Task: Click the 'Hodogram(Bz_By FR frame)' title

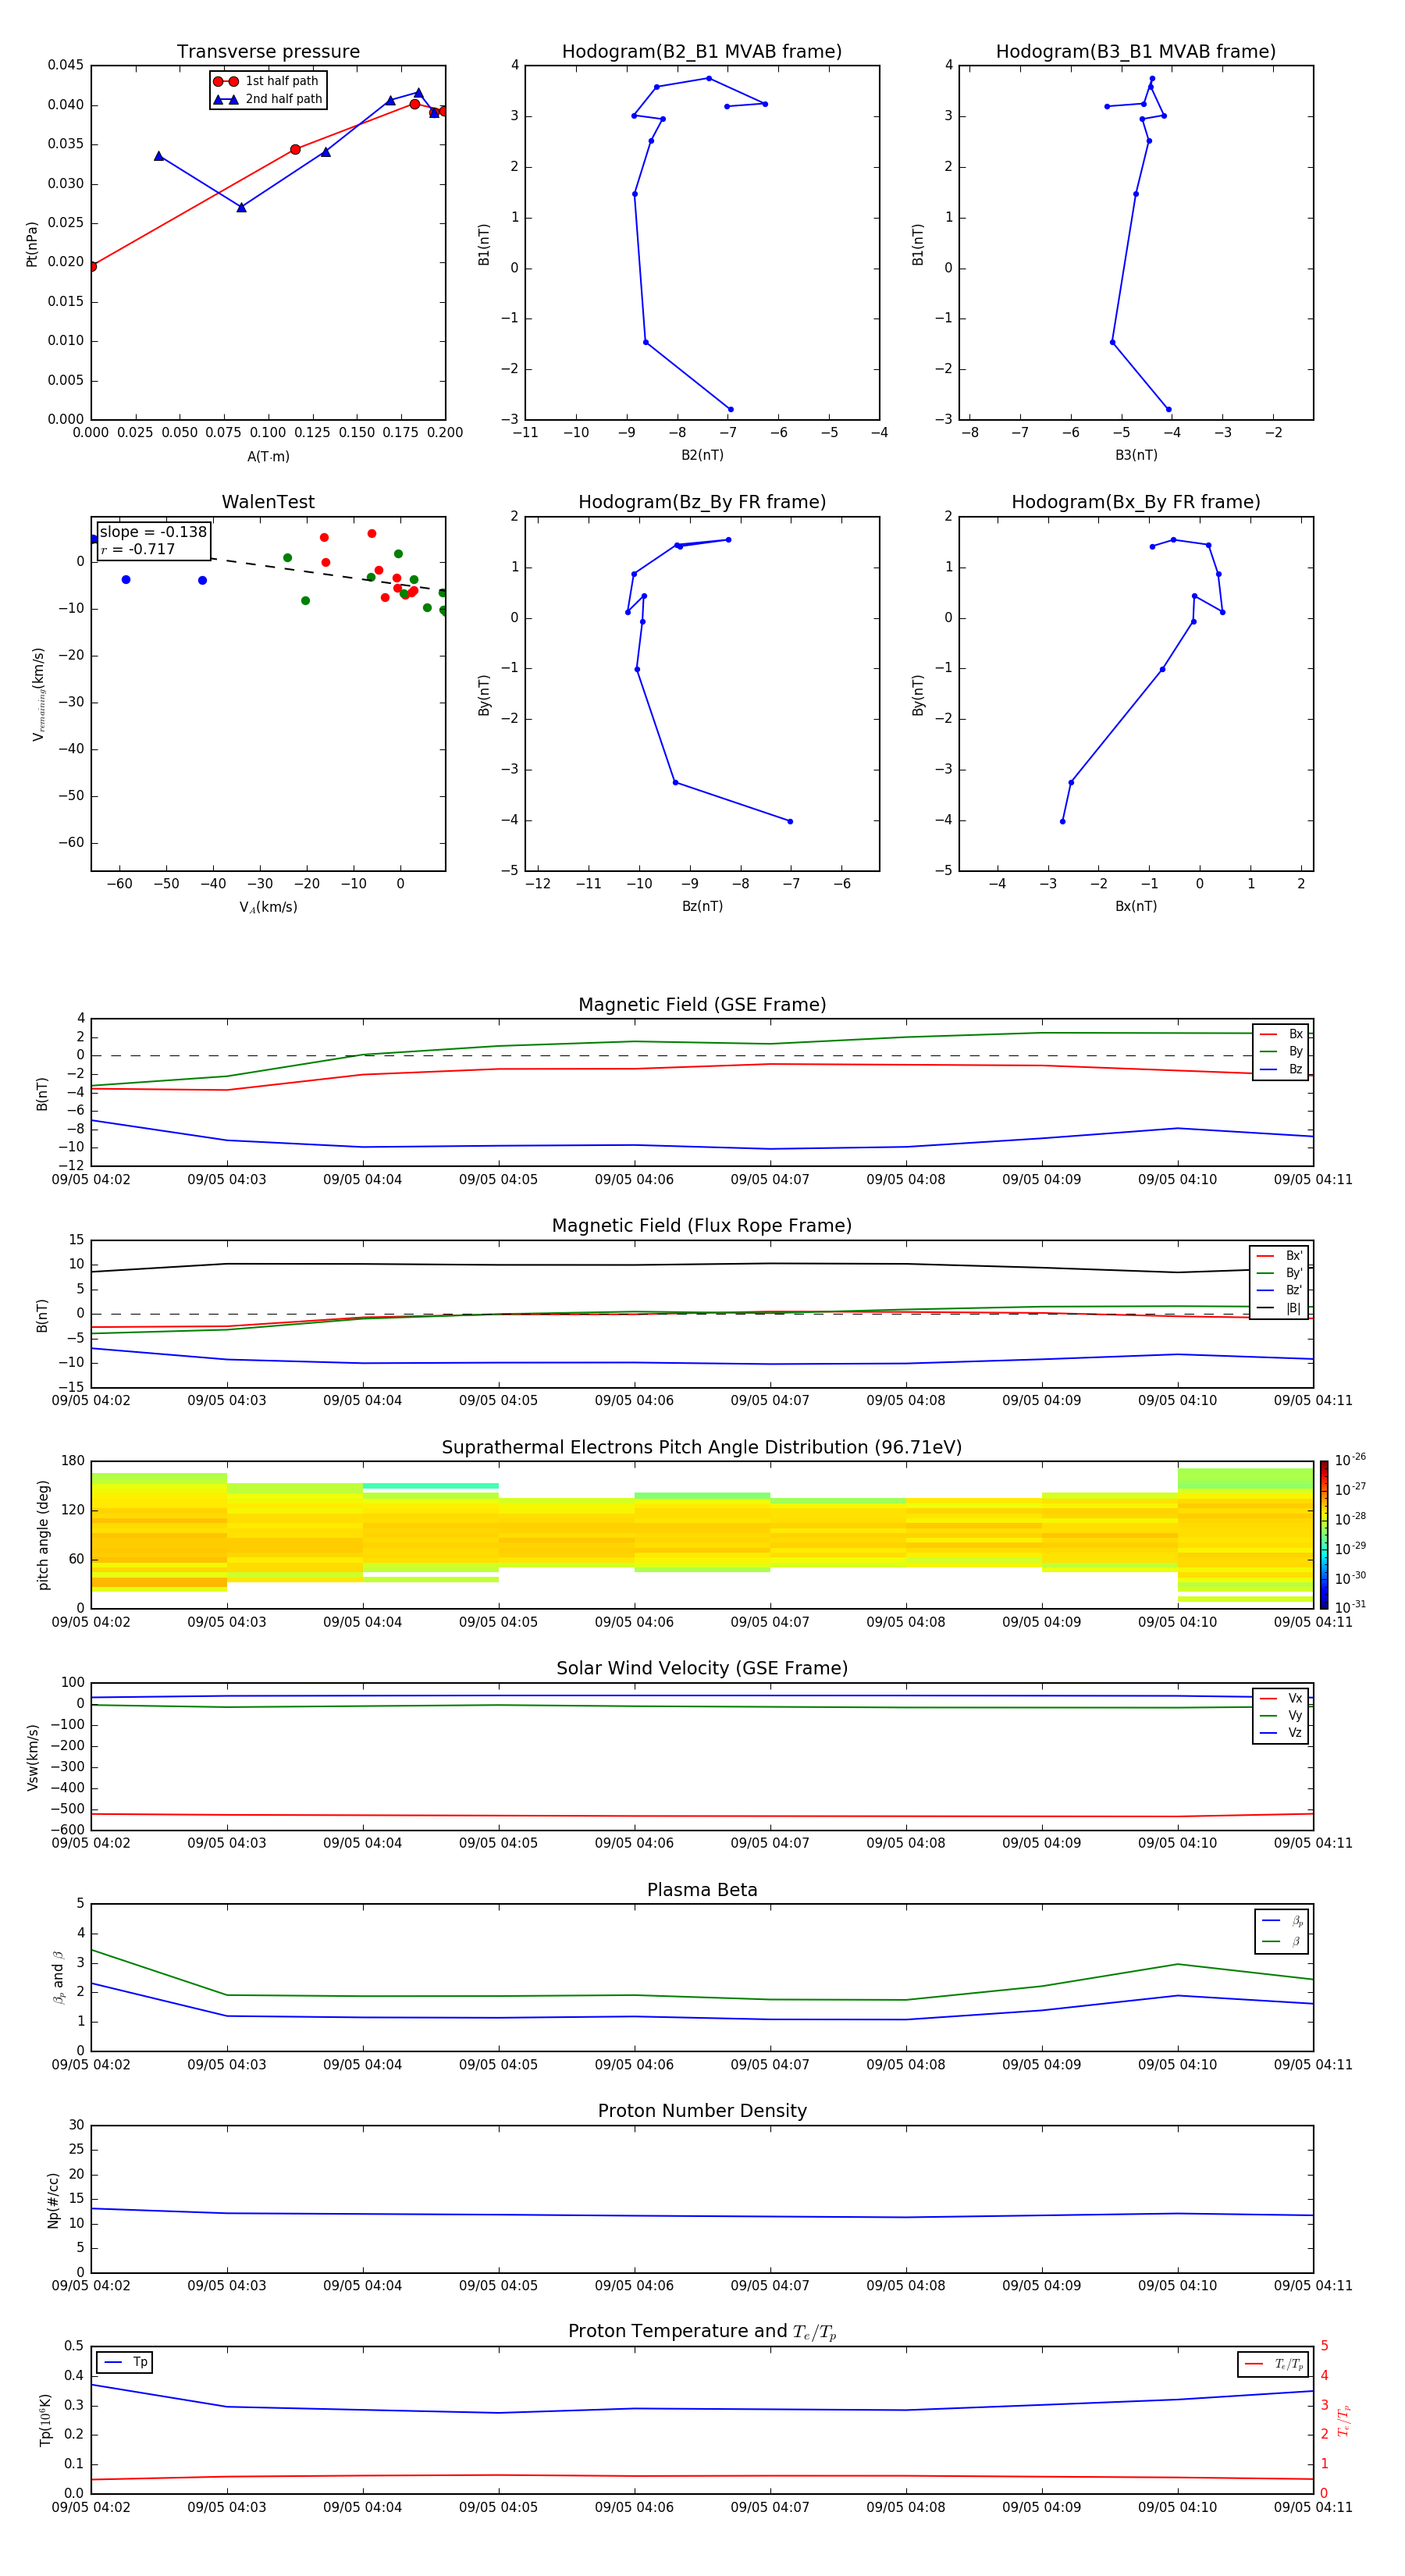Action: [x=702, y=502]
